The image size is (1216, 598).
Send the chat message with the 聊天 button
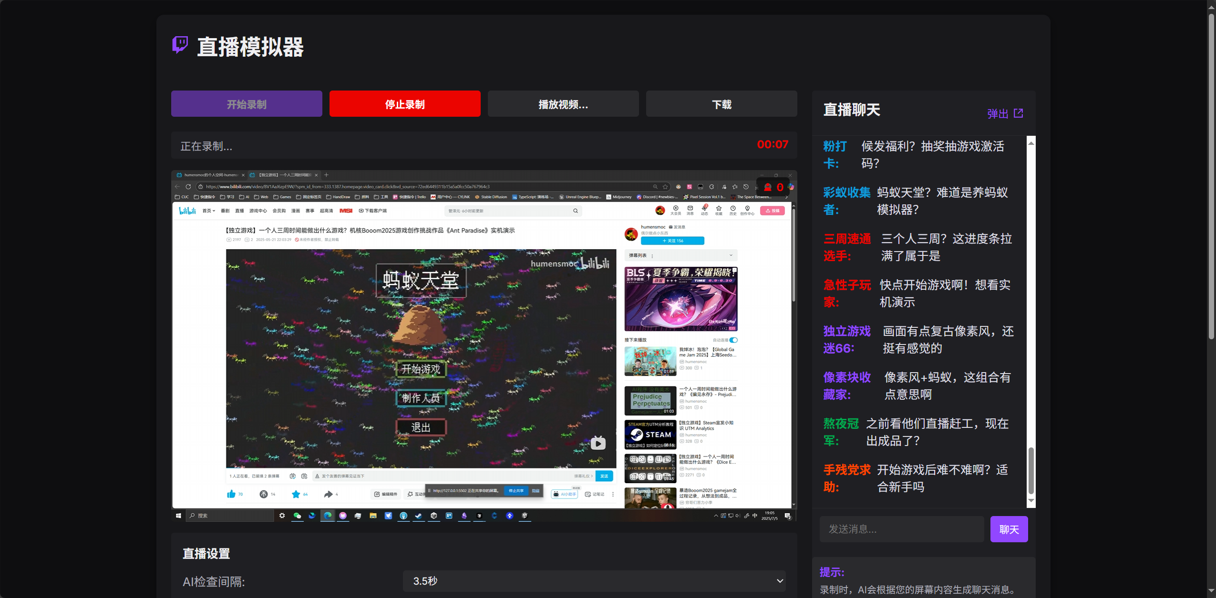point(1009,529)
